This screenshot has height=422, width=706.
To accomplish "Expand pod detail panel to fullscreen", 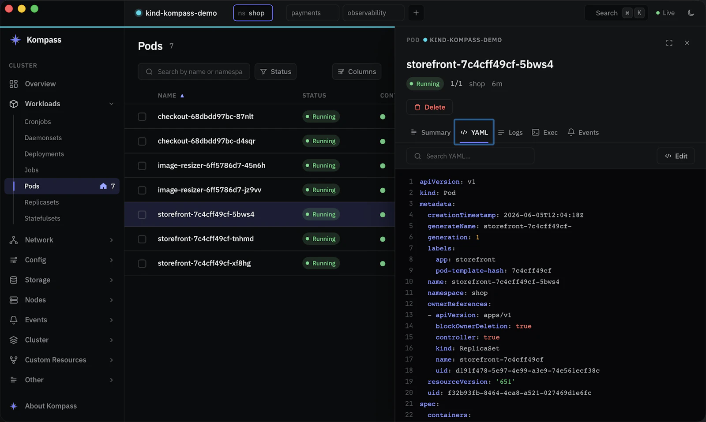I will point(669,43).
